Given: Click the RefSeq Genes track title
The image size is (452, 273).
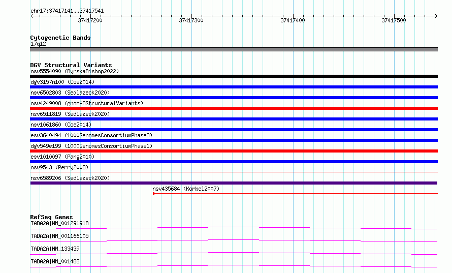Looking at the screenshot, I should [x=51, y=217].
